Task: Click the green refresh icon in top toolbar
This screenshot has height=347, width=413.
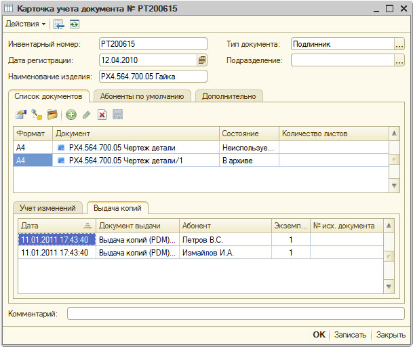Action: [75, 24]
